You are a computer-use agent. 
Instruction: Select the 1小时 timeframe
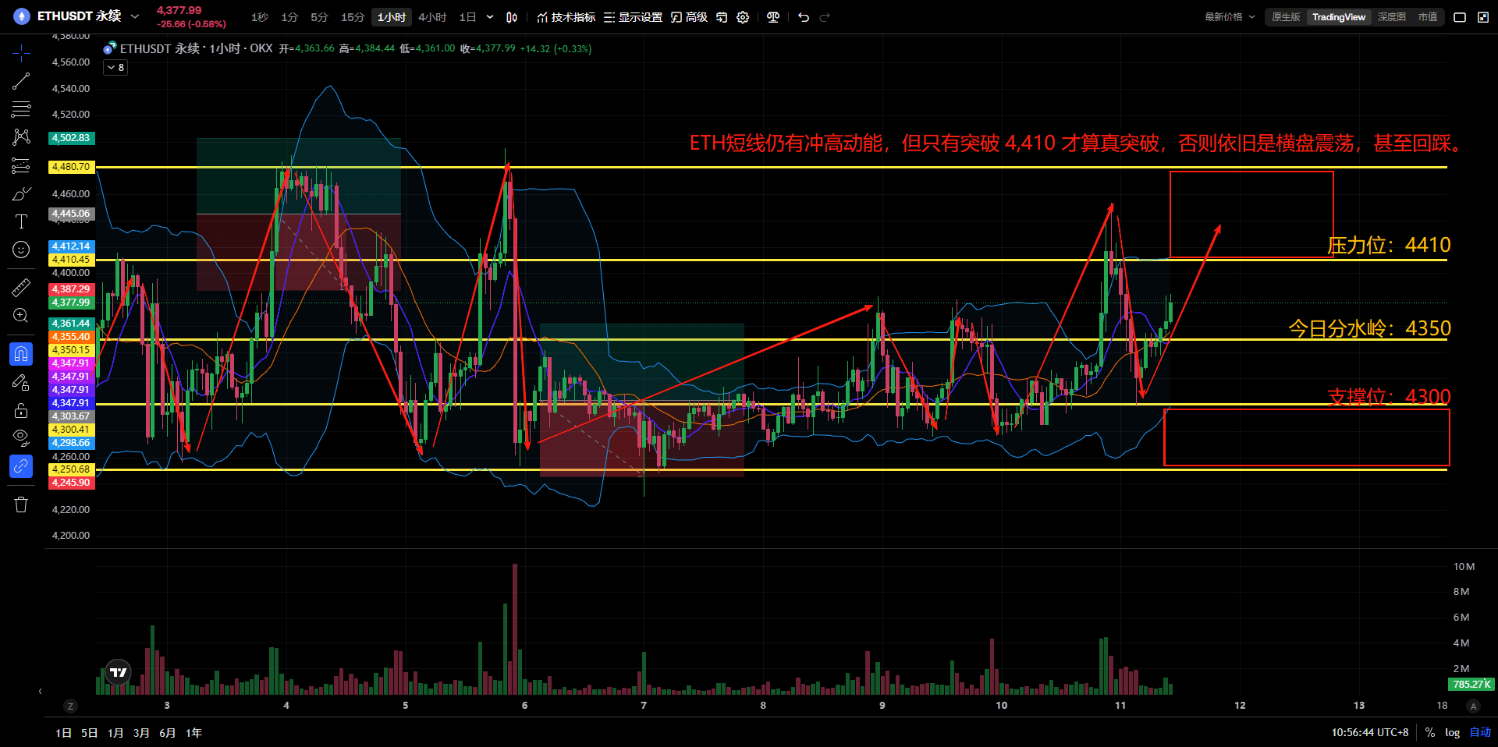click(x=392, y=17)
